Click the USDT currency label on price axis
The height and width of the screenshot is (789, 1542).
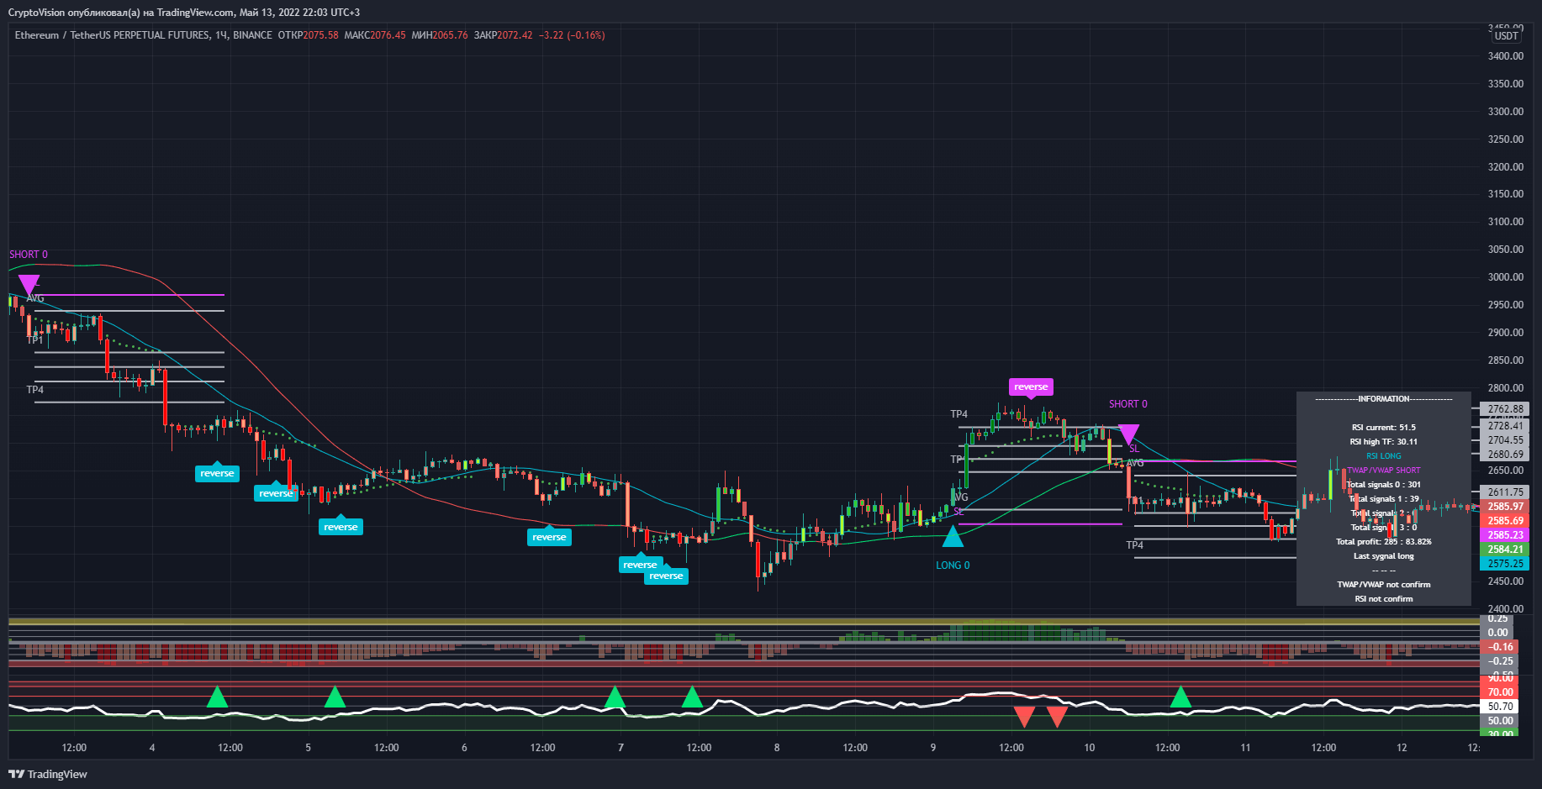tap(1506, 36)
